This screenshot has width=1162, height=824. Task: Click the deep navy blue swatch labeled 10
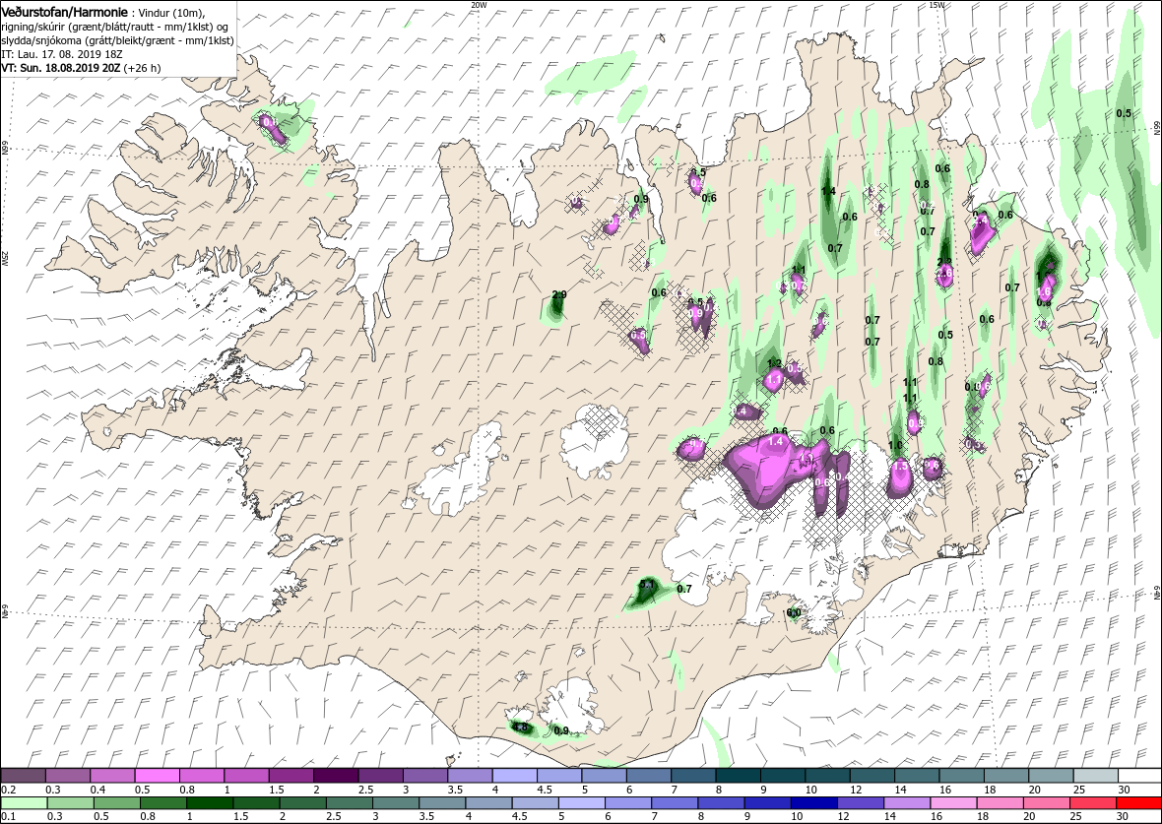(x=813, y=803)
